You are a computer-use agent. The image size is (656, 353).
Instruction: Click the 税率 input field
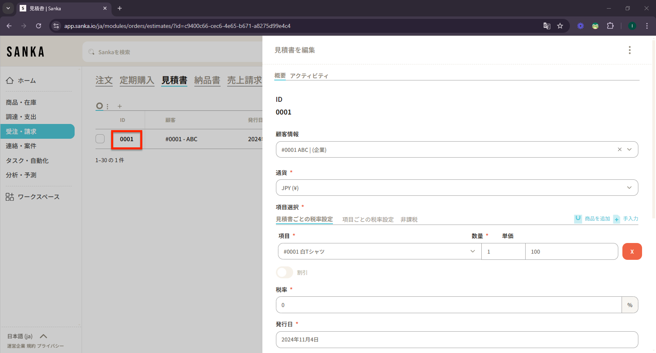(x=449, y=305)
